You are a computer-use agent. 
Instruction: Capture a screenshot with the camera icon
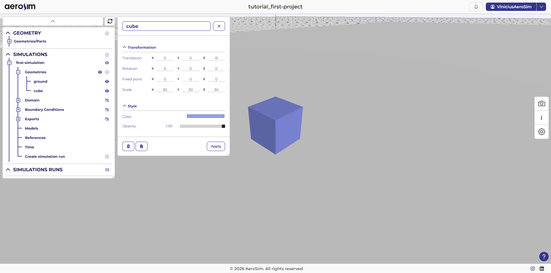541,104
